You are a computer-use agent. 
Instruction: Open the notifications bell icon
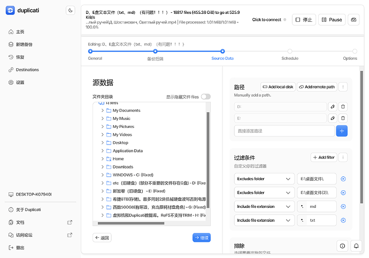pos(356,246)
